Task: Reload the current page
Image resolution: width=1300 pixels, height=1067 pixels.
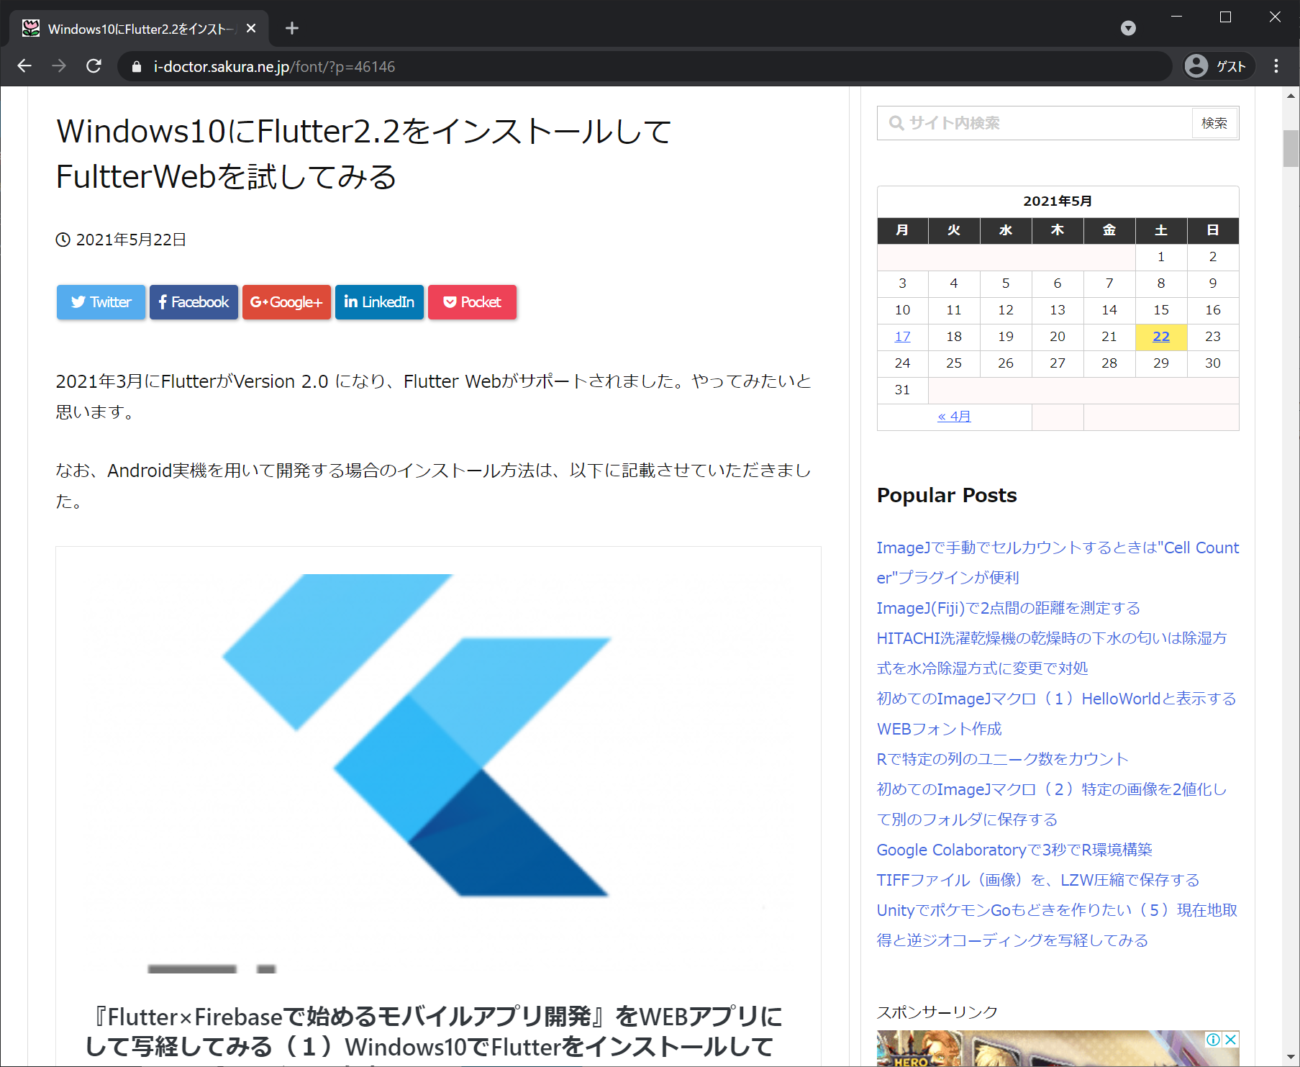Action: coord(94,66)
